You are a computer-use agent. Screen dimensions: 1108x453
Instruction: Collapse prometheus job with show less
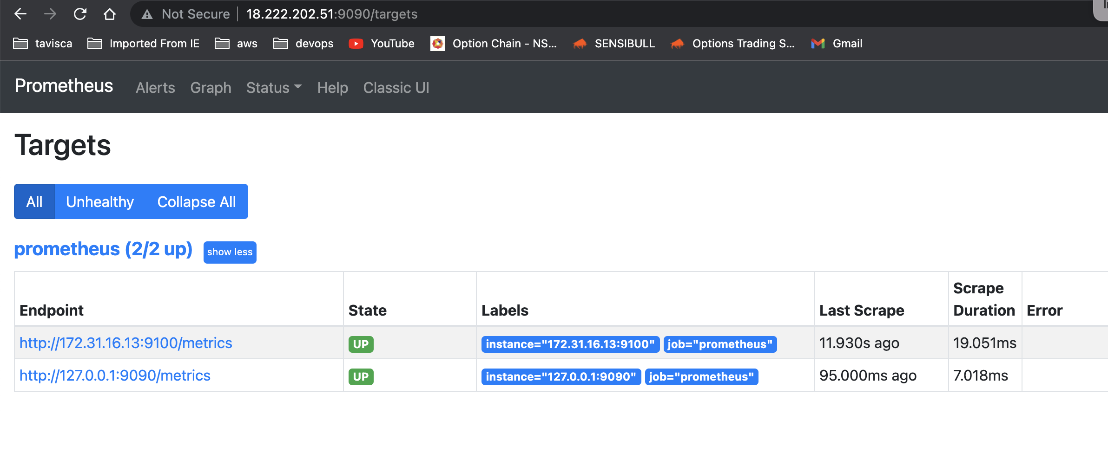tap(230, 252)
